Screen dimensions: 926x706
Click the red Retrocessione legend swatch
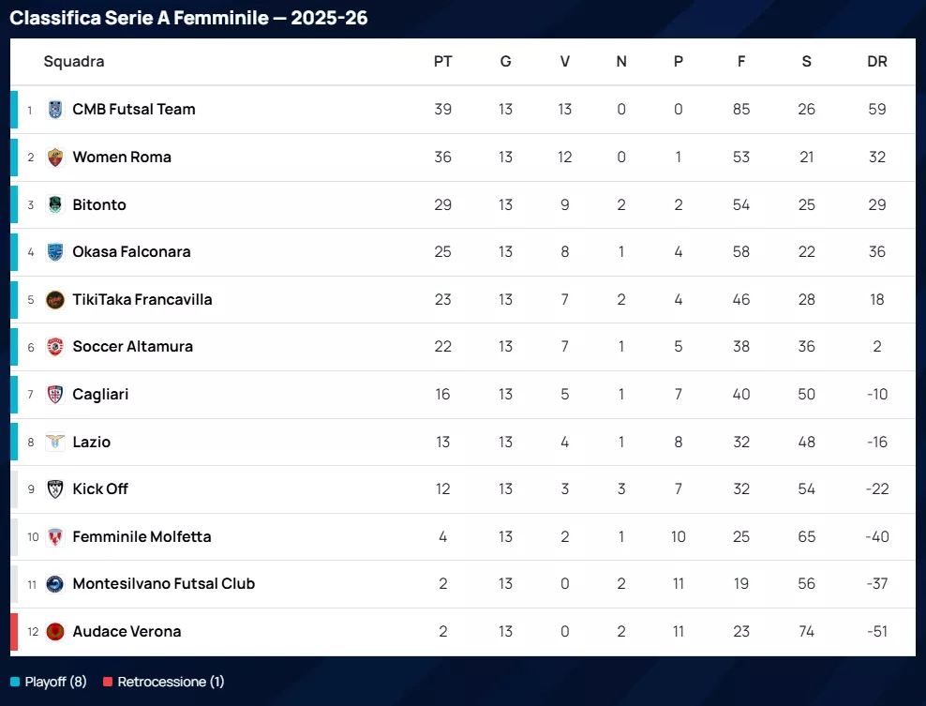click(x=108, y=682)
